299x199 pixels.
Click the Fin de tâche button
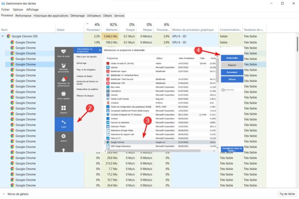click(x=287, y=194)
